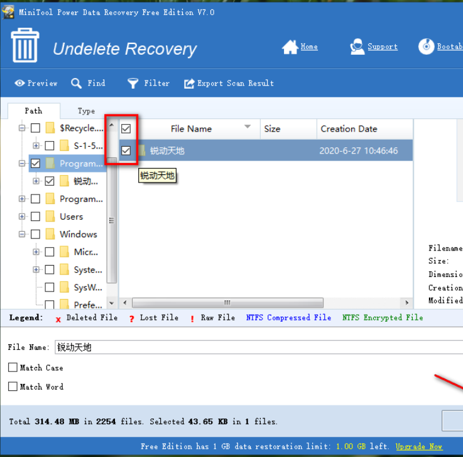The image size is (463, 457).
Task: Click the date 2020-6-27 10:46:46 cell
Action: click(359, 151)
